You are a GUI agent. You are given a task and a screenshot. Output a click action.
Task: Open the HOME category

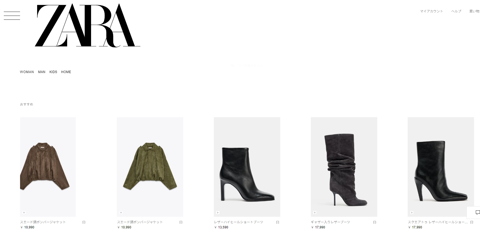coord(66,72)
